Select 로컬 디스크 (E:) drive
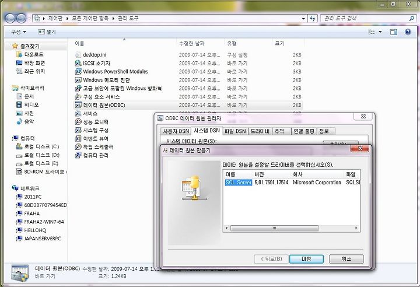The height and width of the screenshot is (287, 420). coord(37,163)
